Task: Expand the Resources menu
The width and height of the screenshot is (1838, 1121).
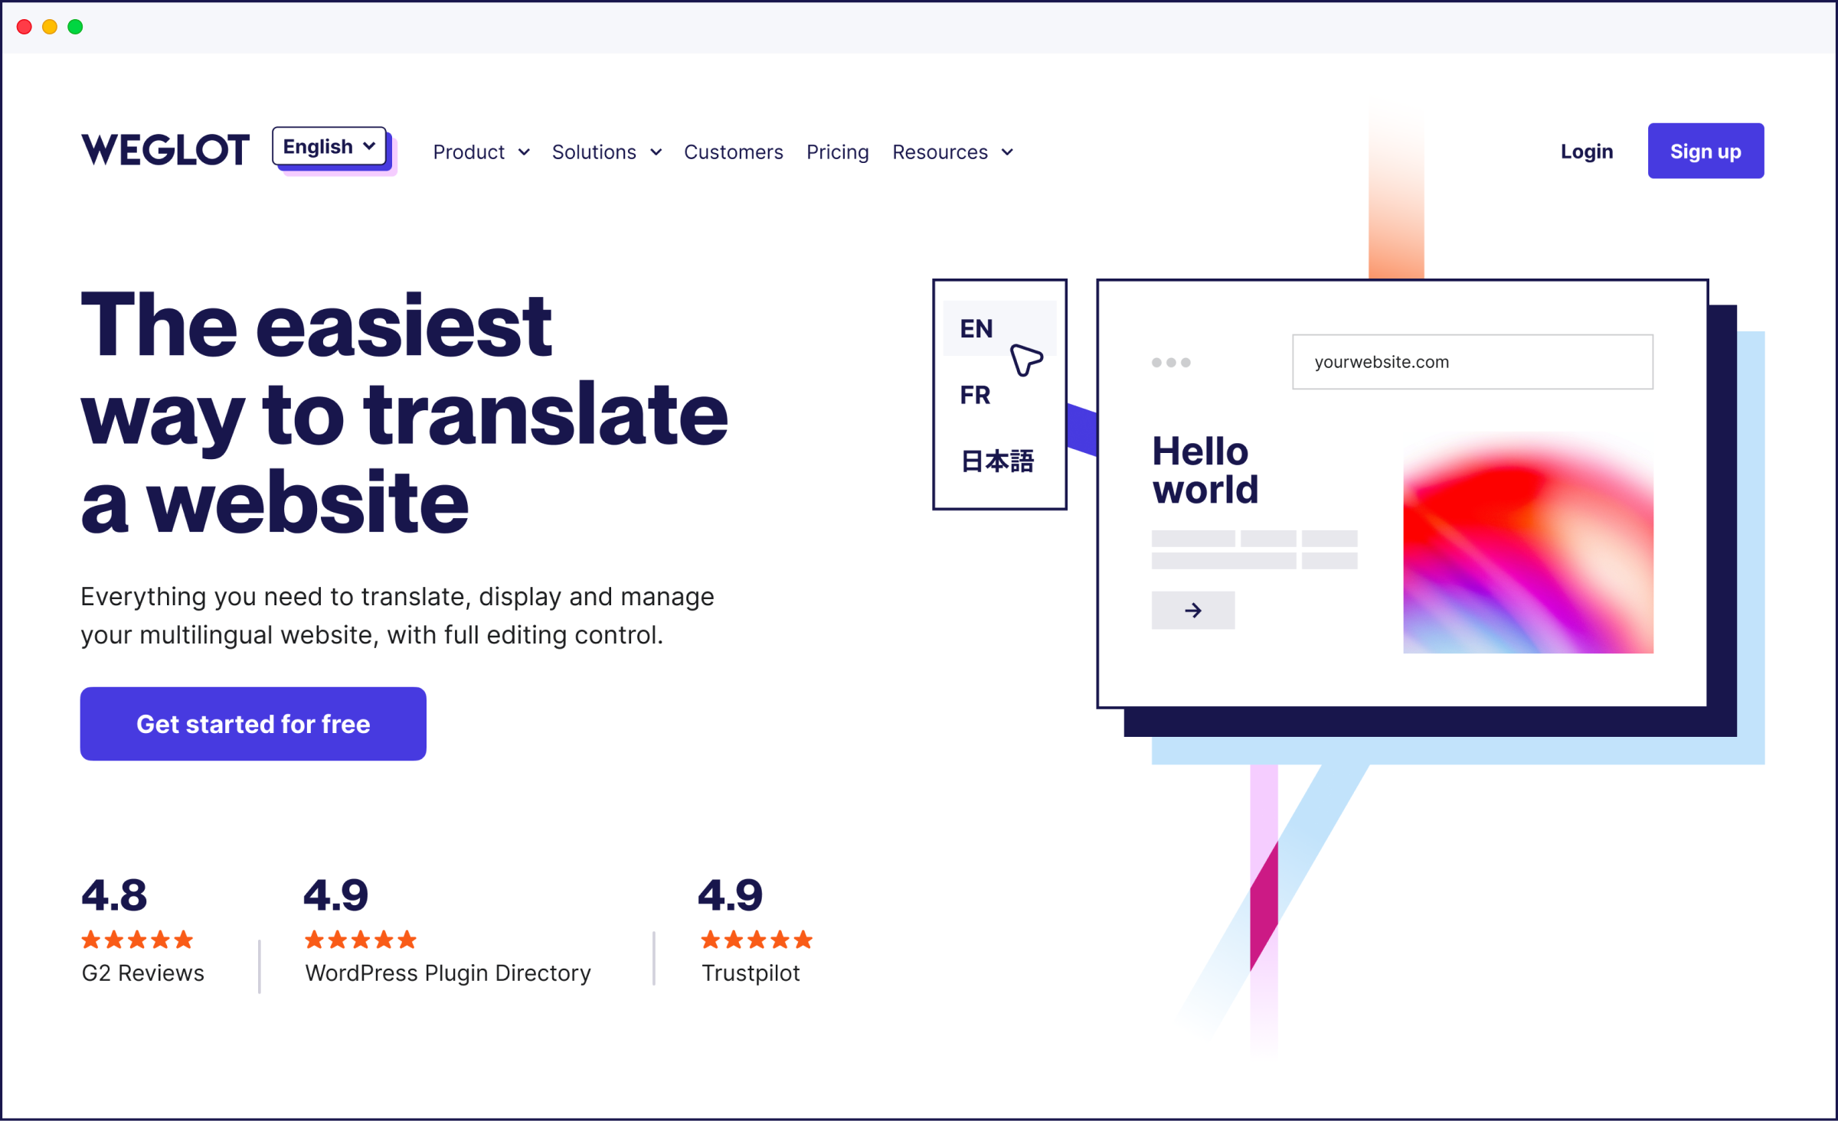Action: pos(952,152)
